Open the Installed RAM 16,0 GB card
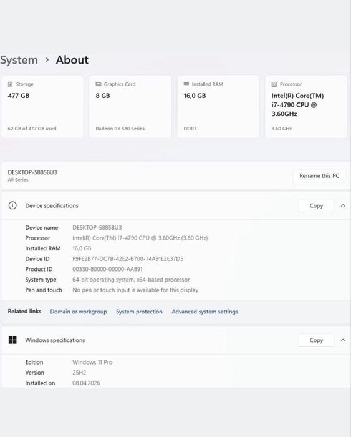 pyautogui.click(x=218, y=107)
